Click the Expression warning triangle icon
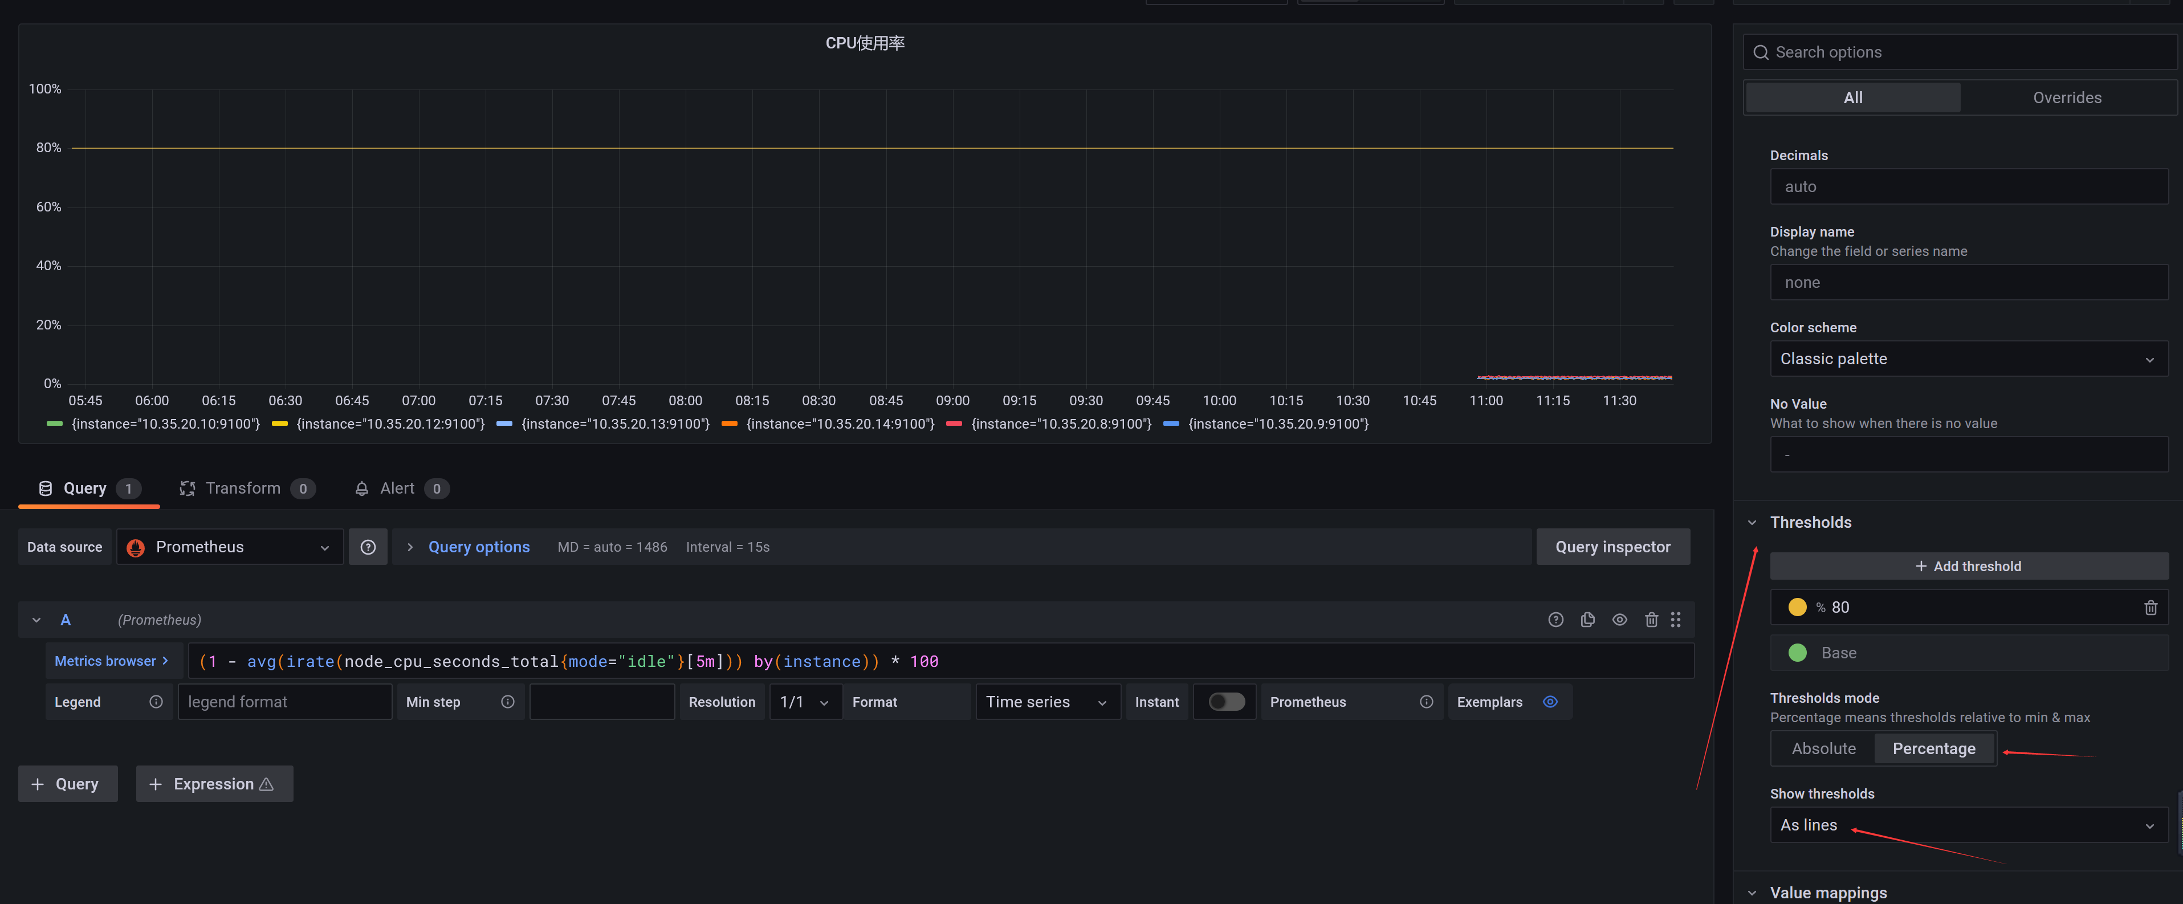The width and height of the screenshot is (2183, 904). [x=266, y=784]
